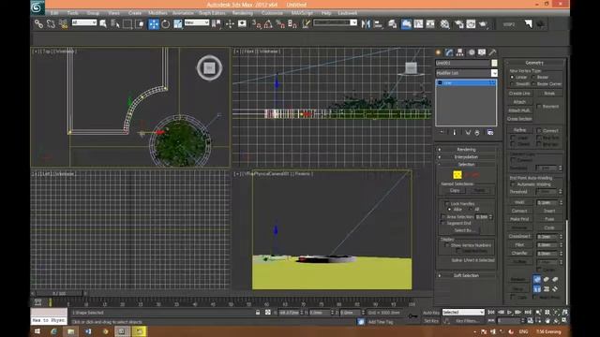Toggle the Window/Crossing selection icon

tap(140, 23)
